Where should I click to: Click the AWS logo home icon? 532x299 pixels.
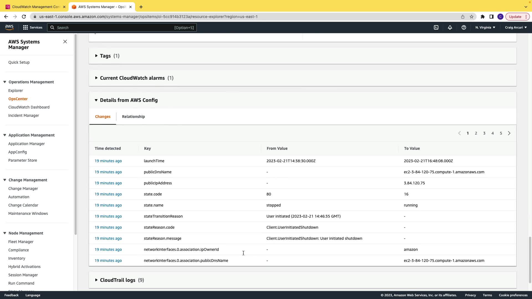(x=9, y=27)
